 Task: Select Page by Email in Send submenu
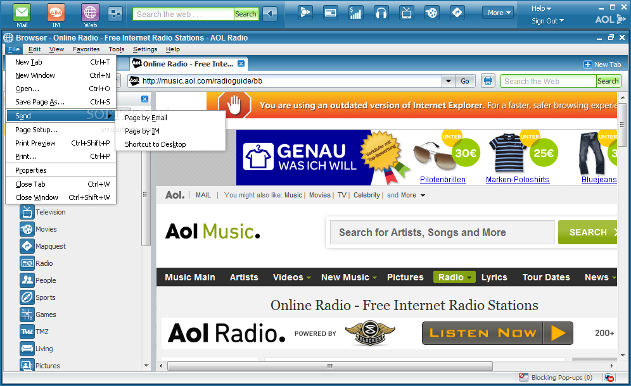(170, 118)
